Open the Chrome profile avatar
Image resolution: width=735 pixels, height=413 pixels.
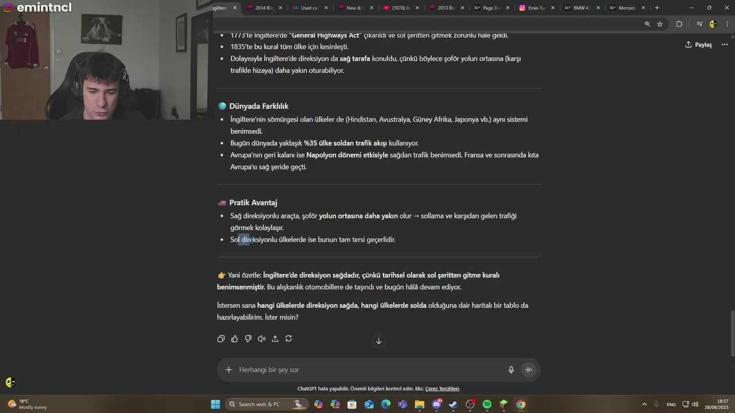click(x=713, y=24)
